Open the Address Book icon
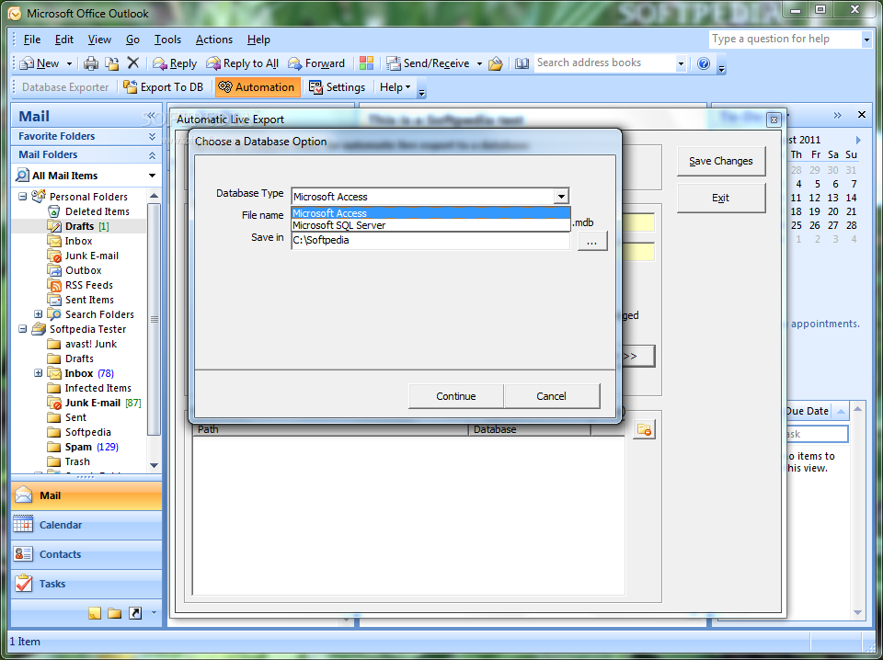 pos(522,63)
